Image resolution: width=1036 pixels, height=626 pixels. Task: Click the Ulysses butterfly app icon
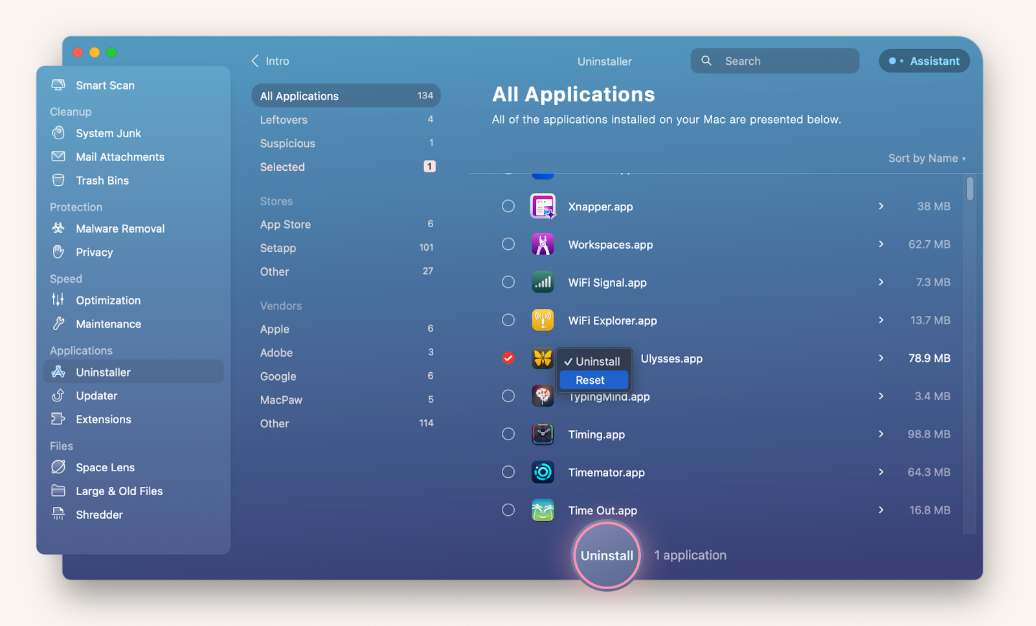click(543, 357)
